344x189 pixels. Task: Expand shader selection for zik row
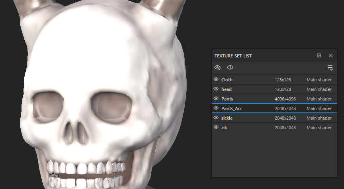coord(319,128)
